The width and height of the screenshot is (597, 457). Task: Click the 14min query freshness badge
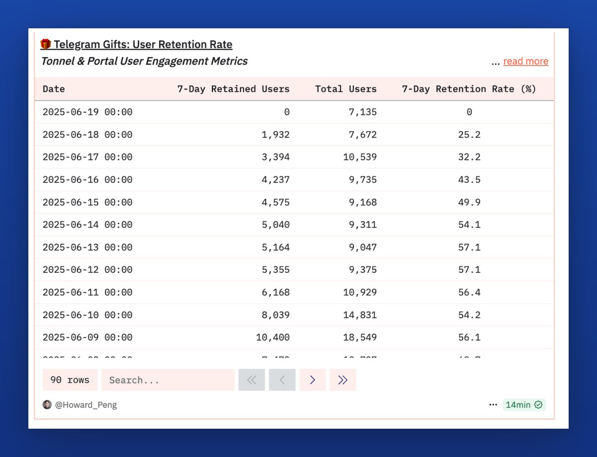pos(524,405)
